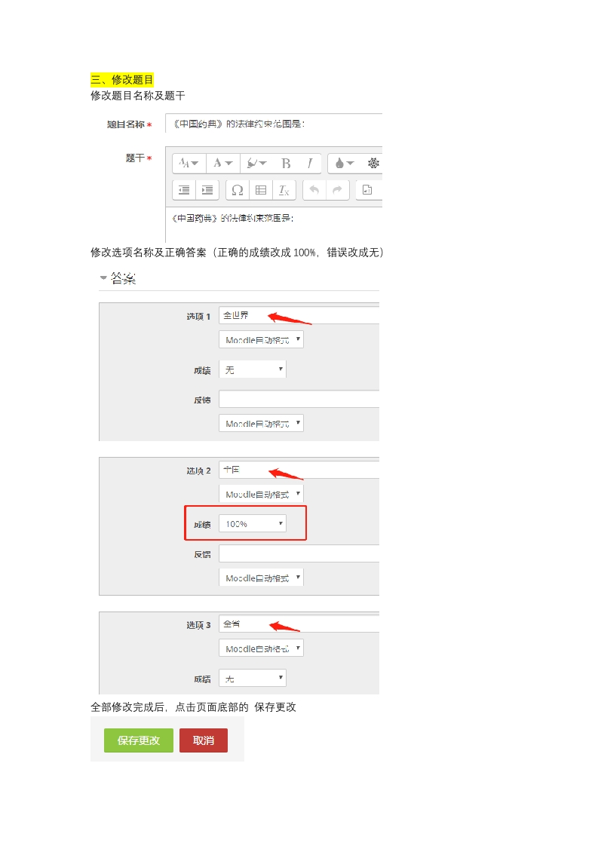Open the font size dropdown in editor toolbar
This screenshot has height=846, width=598.
pyautogui.click(x=189, y=164)
